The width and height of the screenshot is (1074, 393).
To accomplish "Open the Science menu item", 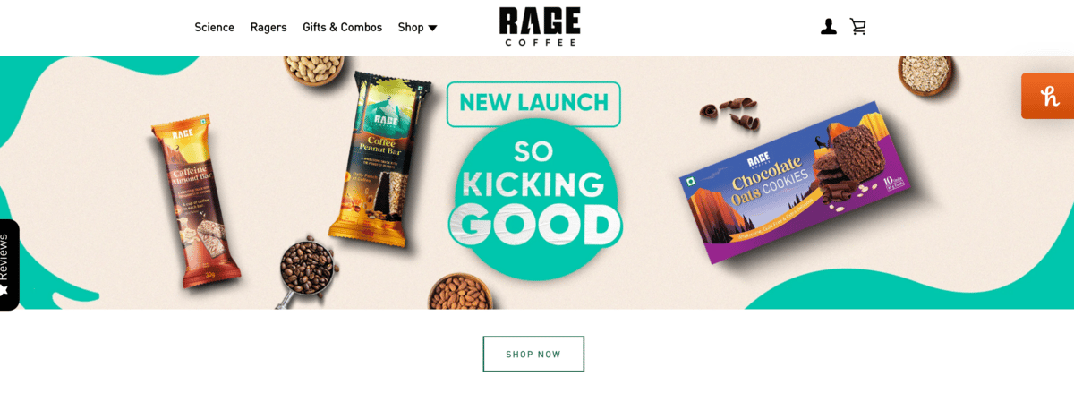I will pyautogui.click(x=214, y=27).
